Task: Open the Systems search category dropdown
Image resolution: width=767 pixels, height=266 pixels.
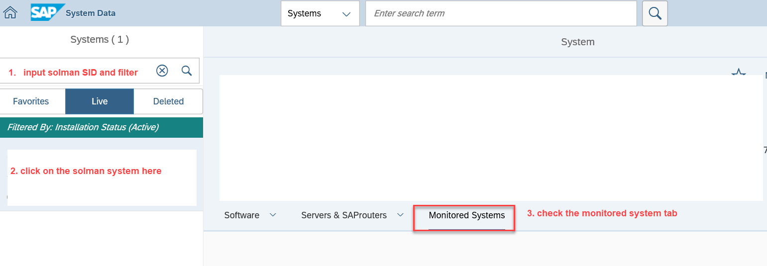Action: click(x=320, y=13)
